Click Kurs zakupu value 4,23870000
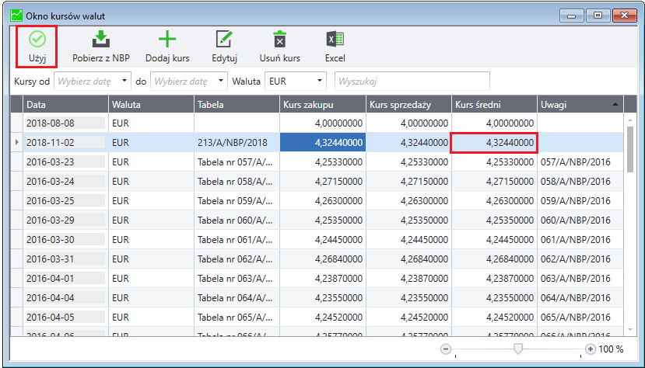 322,279
